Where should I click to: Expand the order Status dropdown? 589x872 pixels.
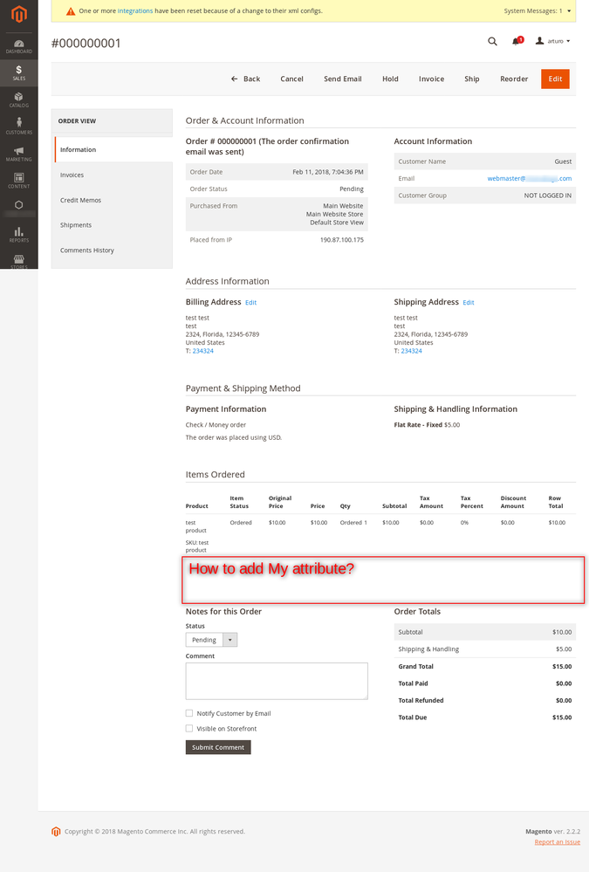[211, 640]
